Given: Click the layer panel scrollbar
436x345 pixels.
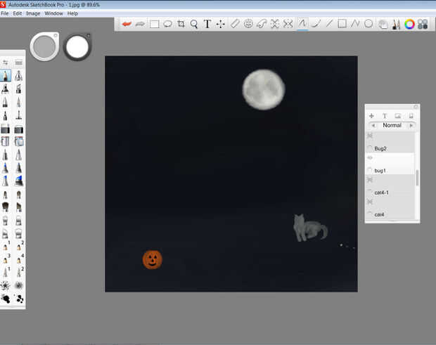Looking at the screenshot, I should click(417, 177).
